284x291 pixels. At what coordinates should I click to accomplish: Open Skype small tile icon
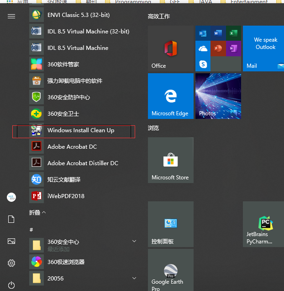203,64
